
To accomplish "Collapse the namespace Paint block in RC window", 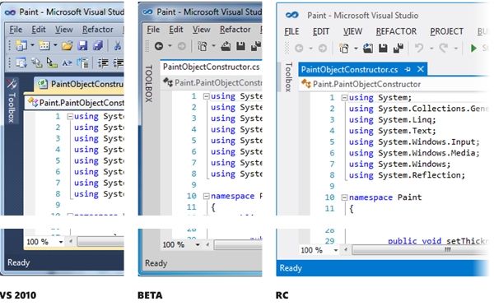I will click(344, 197).
